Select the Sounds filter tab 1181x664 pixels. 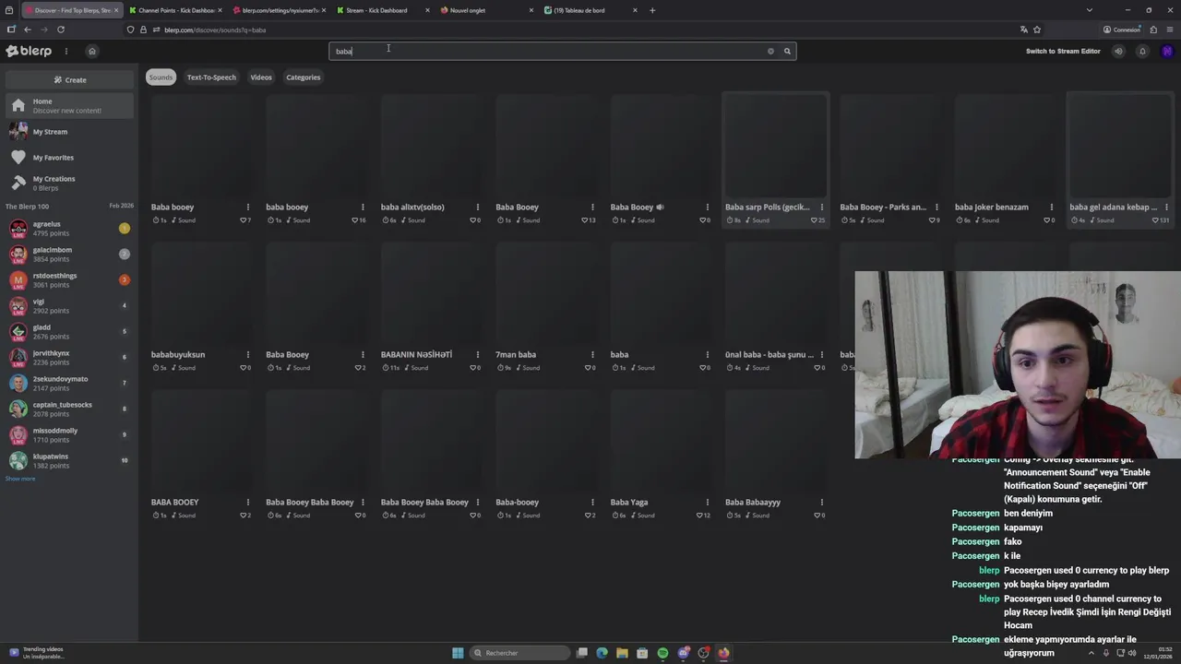coord(161,77)
